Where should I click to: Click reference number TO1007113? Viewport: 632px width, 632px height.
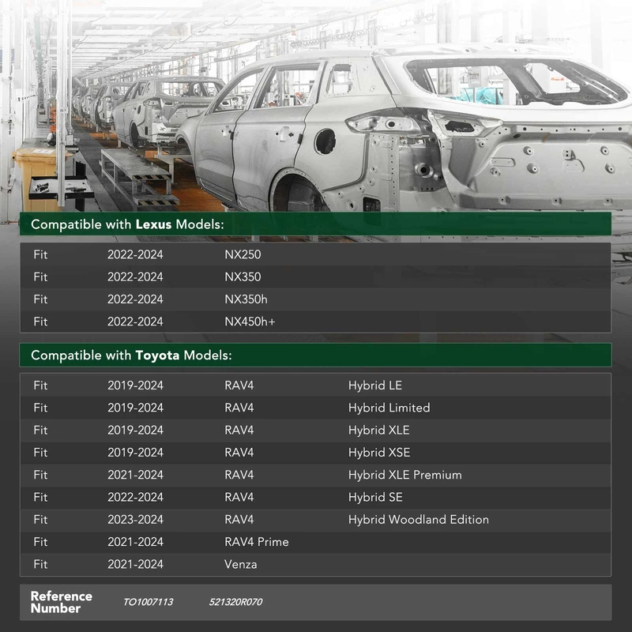(x=148, y=602)
